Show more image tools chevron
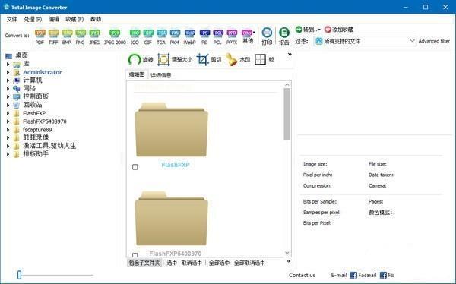The image size is (456, 284). [290, 55]
